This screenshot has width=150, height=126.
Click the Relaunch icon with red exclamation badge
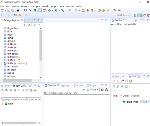[44, 10]
